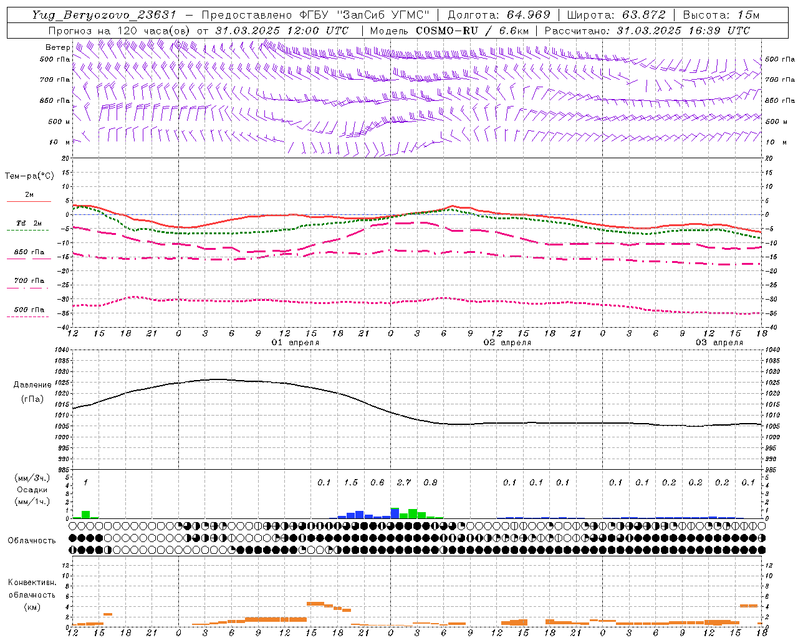Click the Высота: 15м elevation value
Screen dimensions: 798x638
[721, 15]
